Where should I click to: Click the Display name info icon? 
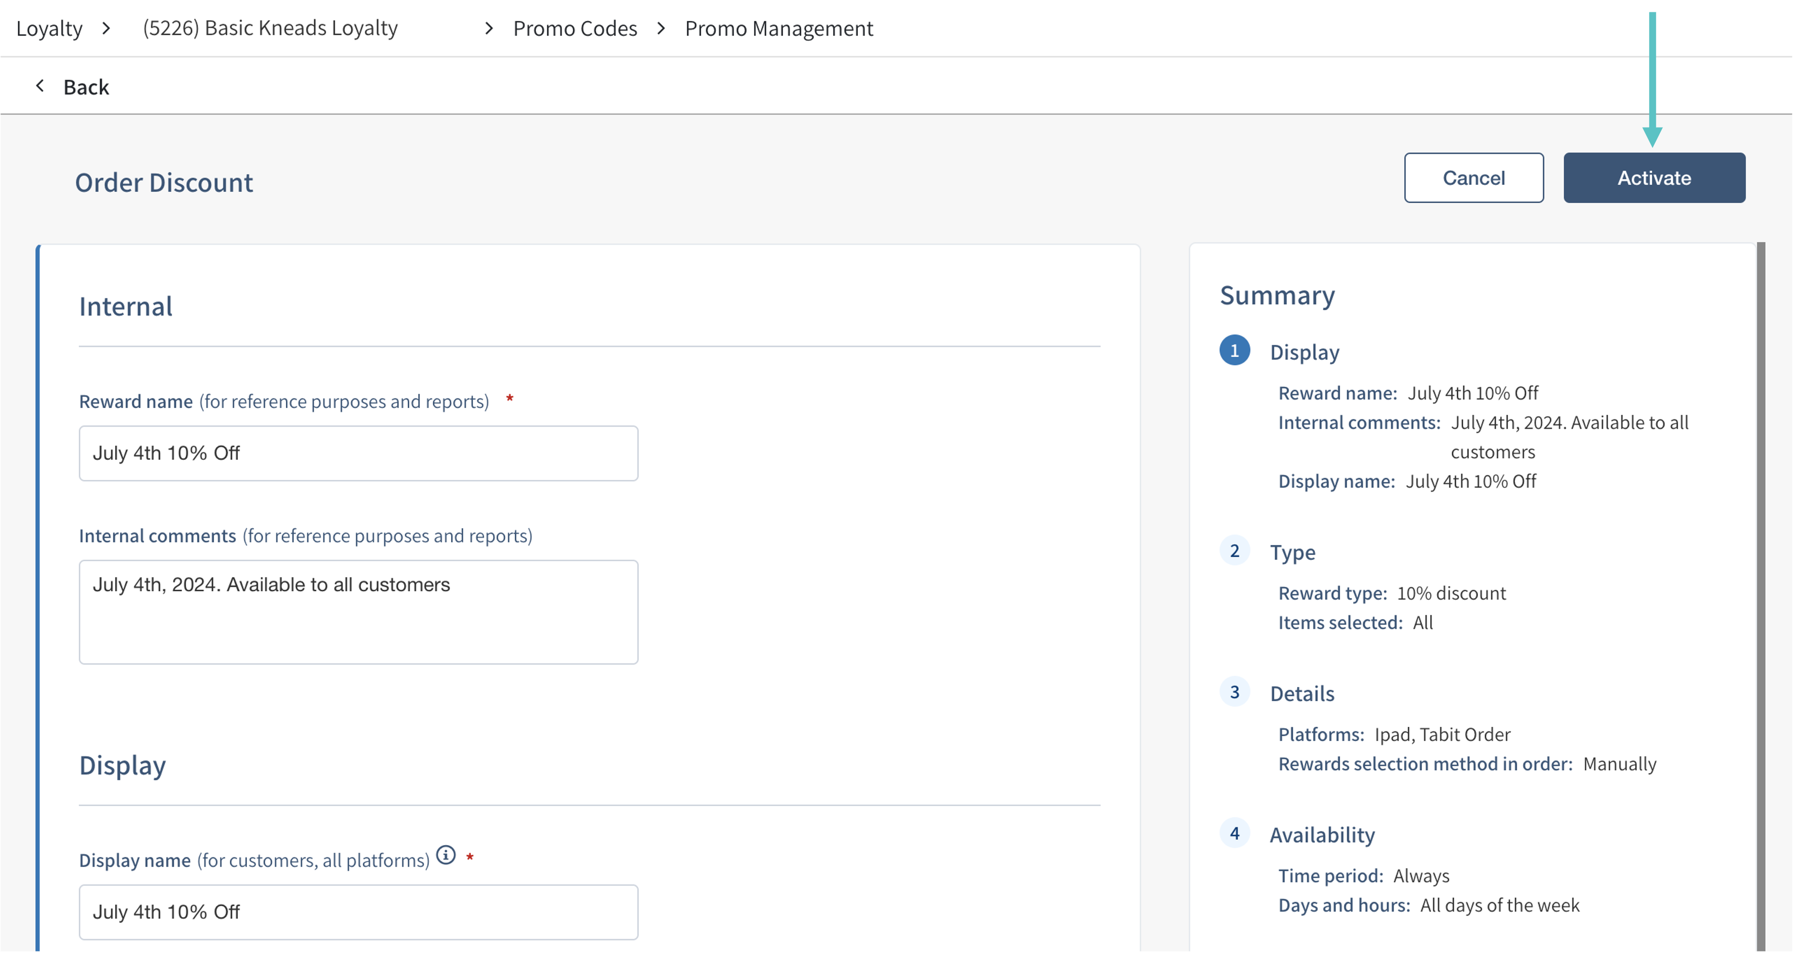pos(446,855)
